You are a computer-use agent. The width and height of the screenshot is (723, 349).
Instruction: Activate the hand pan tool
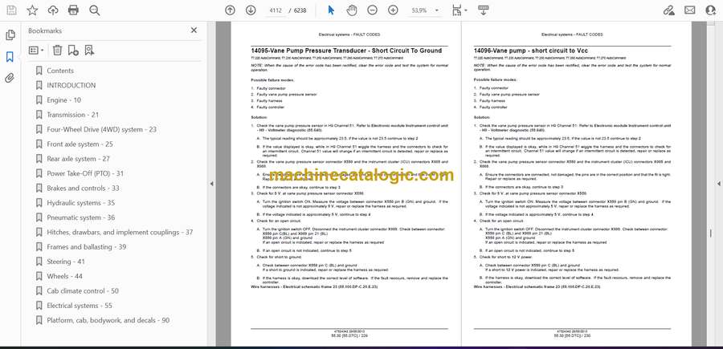tap(352, 10)
